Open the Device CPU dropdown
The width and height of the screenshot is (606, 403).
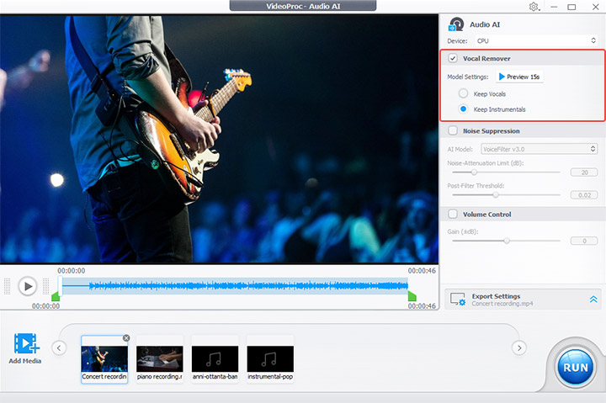[x=534, y=40]
